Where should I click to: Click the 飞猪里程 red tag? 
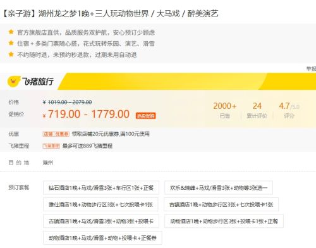pyautogui.click(x=51, y=146)
